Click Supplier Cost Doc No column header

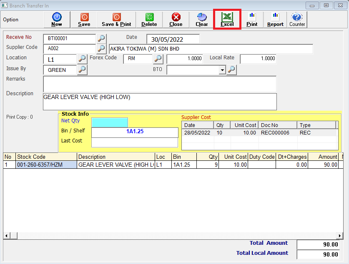tap(278, 125)
